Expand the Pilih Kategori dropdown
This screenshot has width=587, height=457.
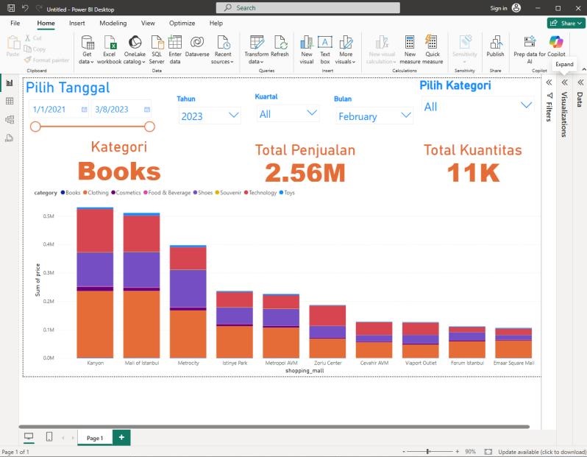coord(477,106)
